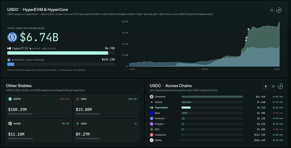The image size is (291, 148).
Task: Click the Stellar chain icon
Action: 152,140
